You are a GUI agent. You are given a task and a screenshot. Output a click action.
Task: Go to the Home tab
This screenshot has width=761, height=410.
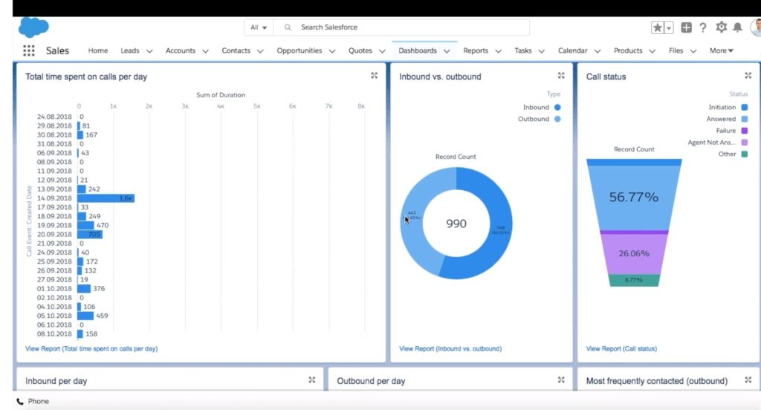pos(98,51)
